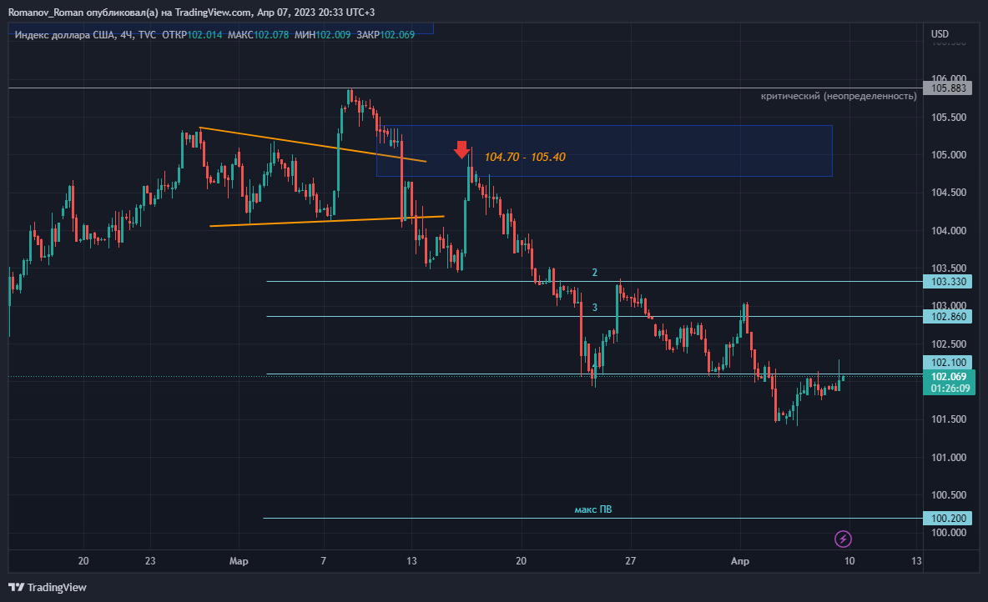Viewport: 988px width, 602px height.
Task: Click the green 102.069 current price tag
Action: tap(950, 378)
